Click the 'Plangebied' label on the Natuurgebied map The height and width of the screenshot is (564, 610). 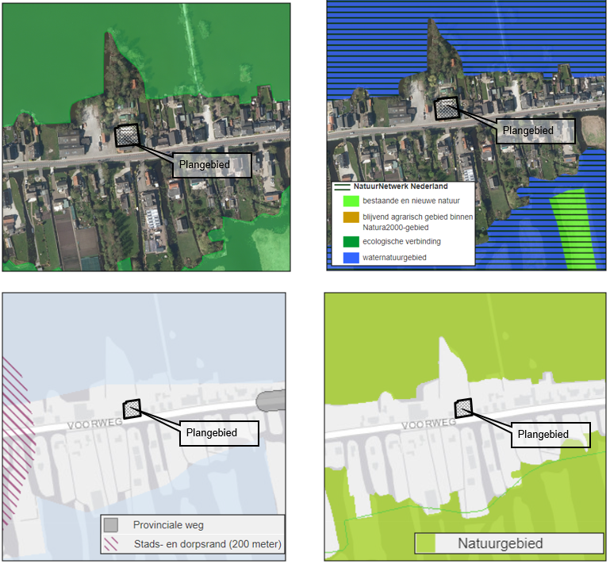551,435
